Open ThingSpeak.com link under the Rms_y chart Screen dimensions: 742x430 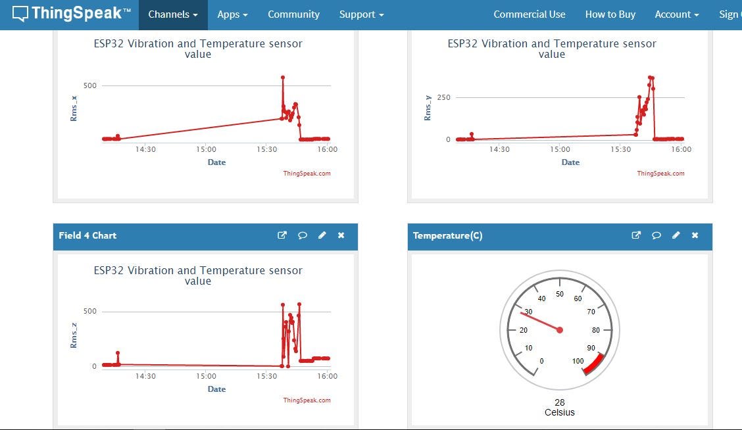[x=660, y=173]
